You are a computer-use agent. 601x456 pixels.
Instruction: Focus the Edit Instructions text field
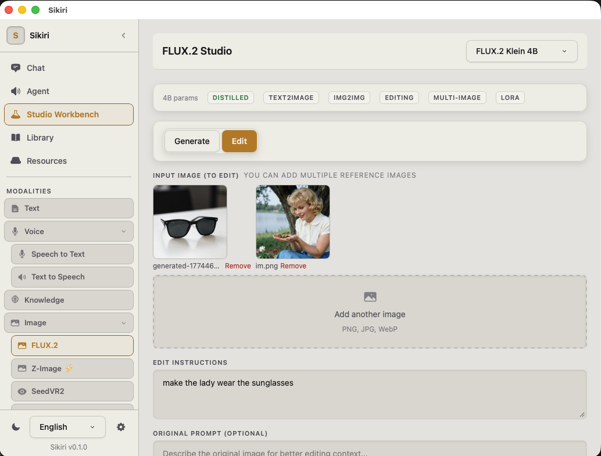tap(370, 394)
